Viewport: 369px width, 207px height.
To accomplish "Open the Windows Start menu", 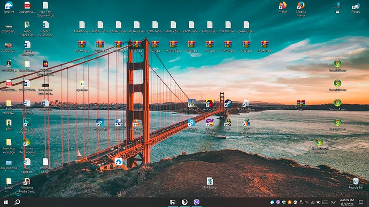I will point(6,202).
